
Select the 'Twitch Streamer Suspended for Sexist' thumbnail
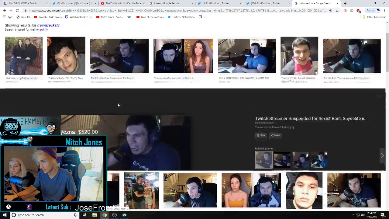click(119, 56)
